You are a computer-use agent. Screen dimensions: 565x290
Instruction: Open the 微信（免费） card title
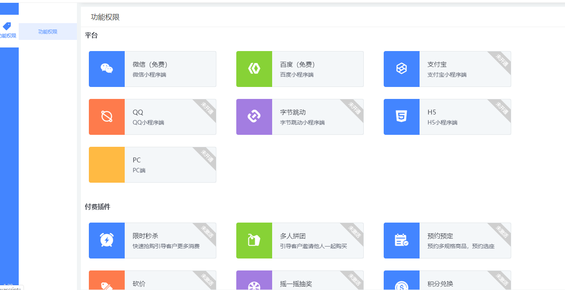150,64
